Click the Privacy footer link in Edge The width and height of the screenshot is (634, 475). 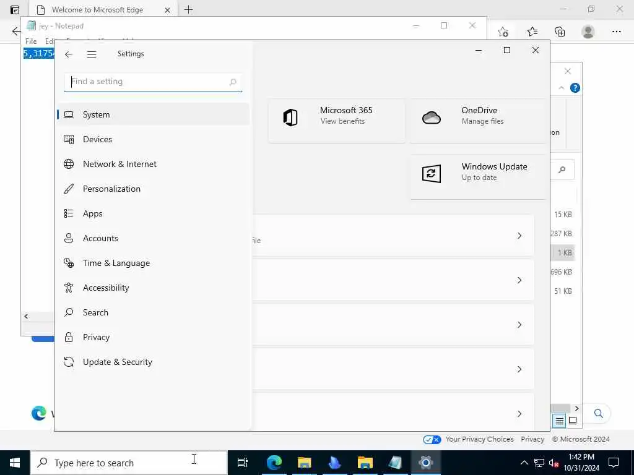click(532, 439)
